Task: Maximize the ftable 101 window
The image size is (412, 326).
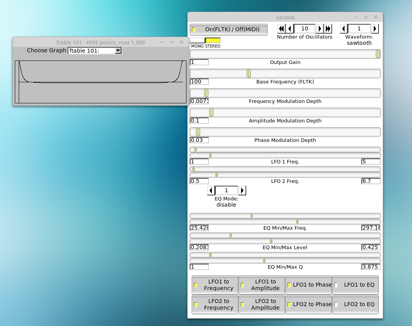Action: pyautogui.click(x=172, y=42)
